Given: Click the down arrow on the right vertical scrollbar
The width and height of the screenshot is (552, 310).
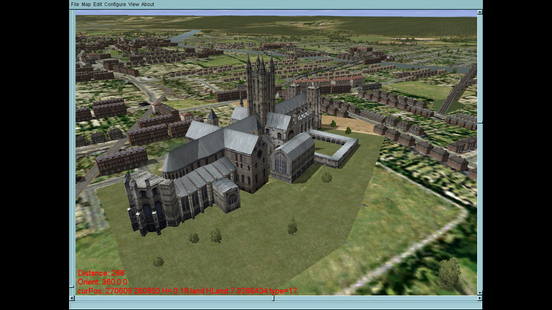Looking at the screenshot, I should [x=480, y=293].
